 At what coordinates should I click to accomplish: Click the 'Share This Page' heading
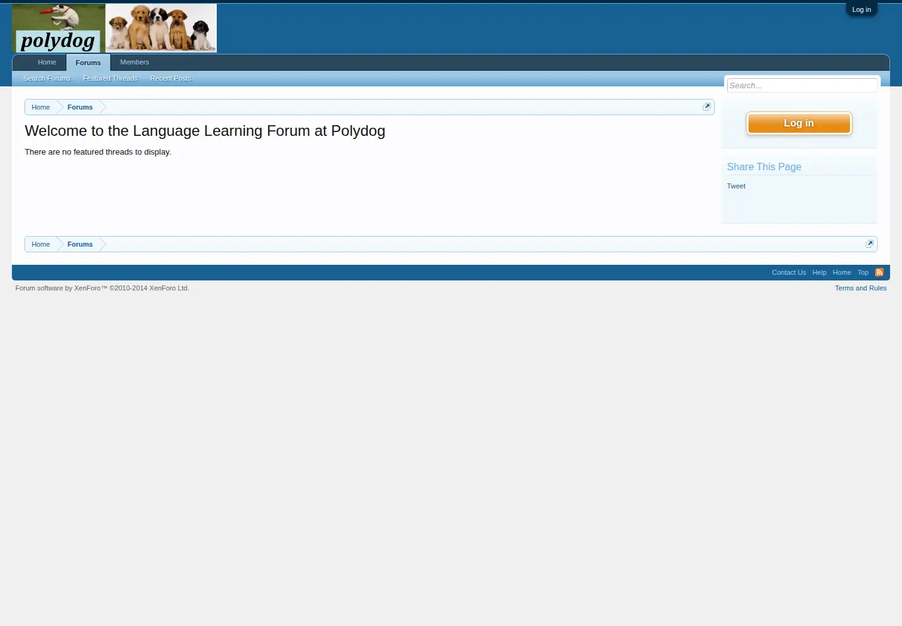click(764, 167)
